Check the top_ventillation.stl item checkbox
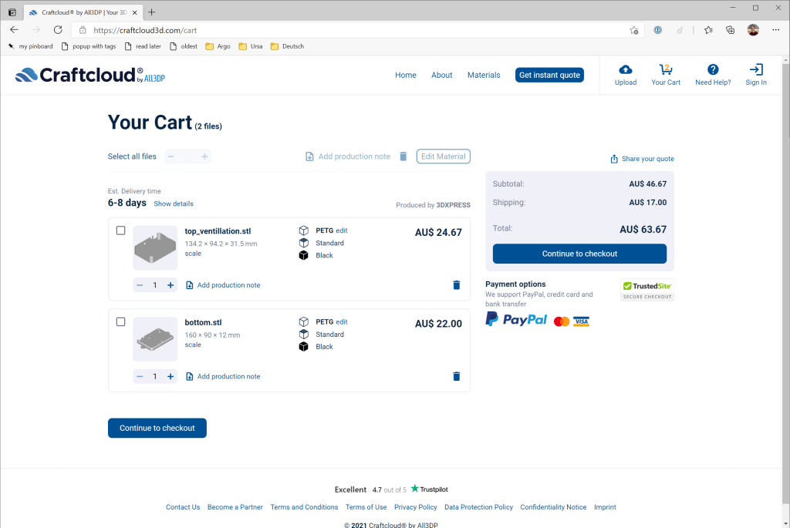The width and height of the screenshot is (790, 528). tap(120, 230)
